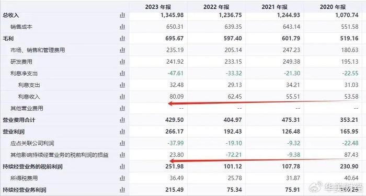The width and height of the screenshot is (366, 196).
Task: Select 2023 net interest value -47.61
Action: coord(175,73)
